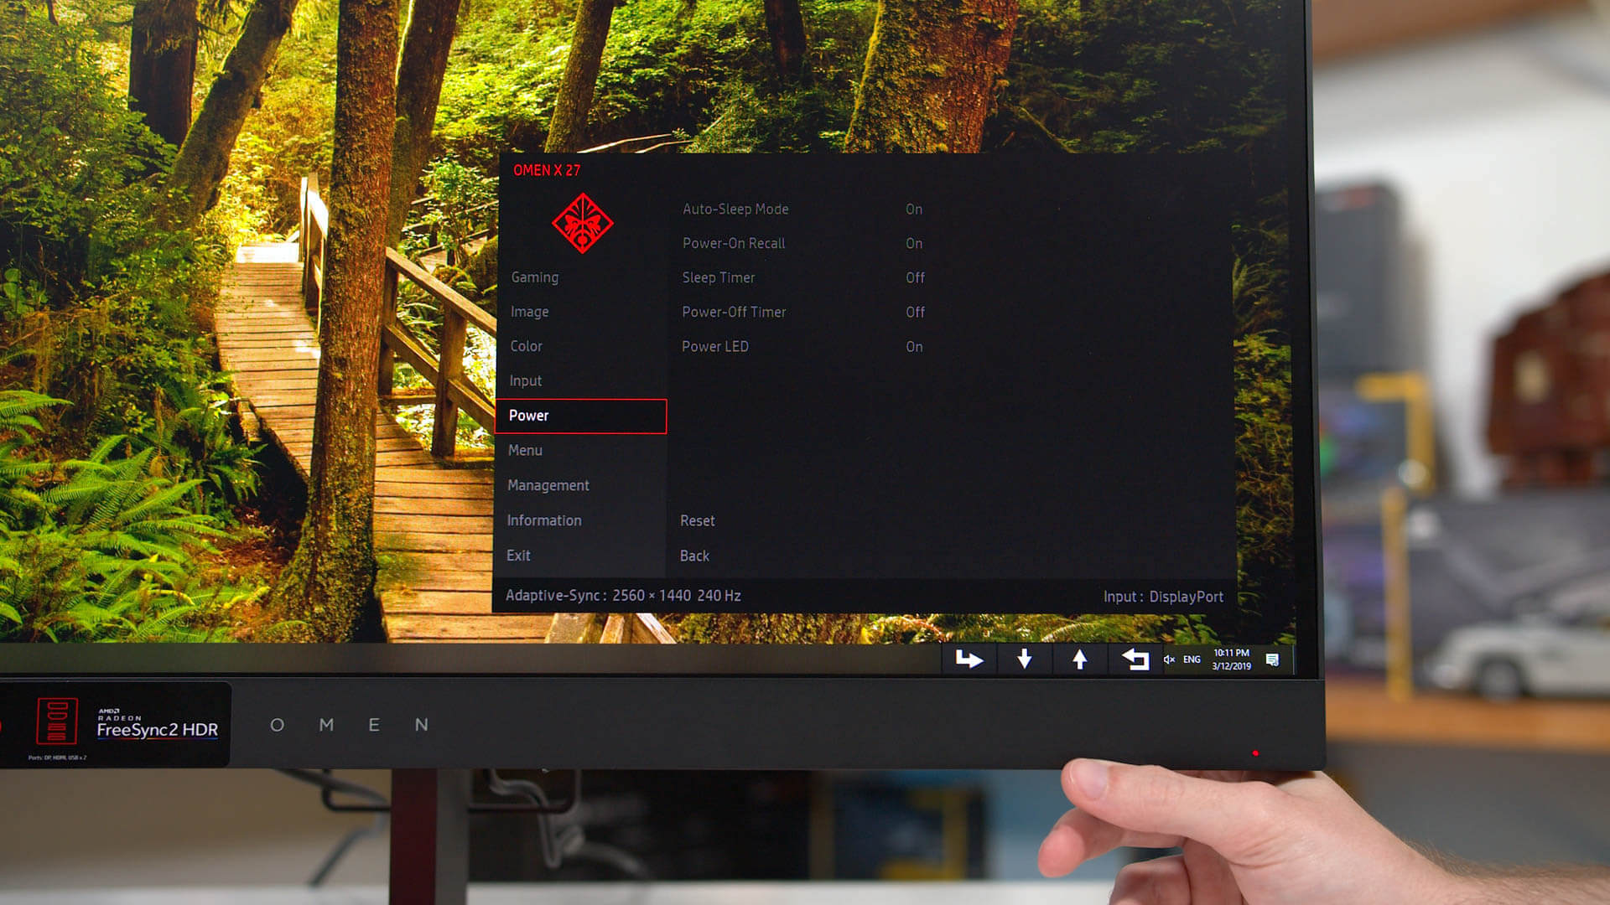Click the Back option
The image size is (1610, 905).
[x=694, y=556]
